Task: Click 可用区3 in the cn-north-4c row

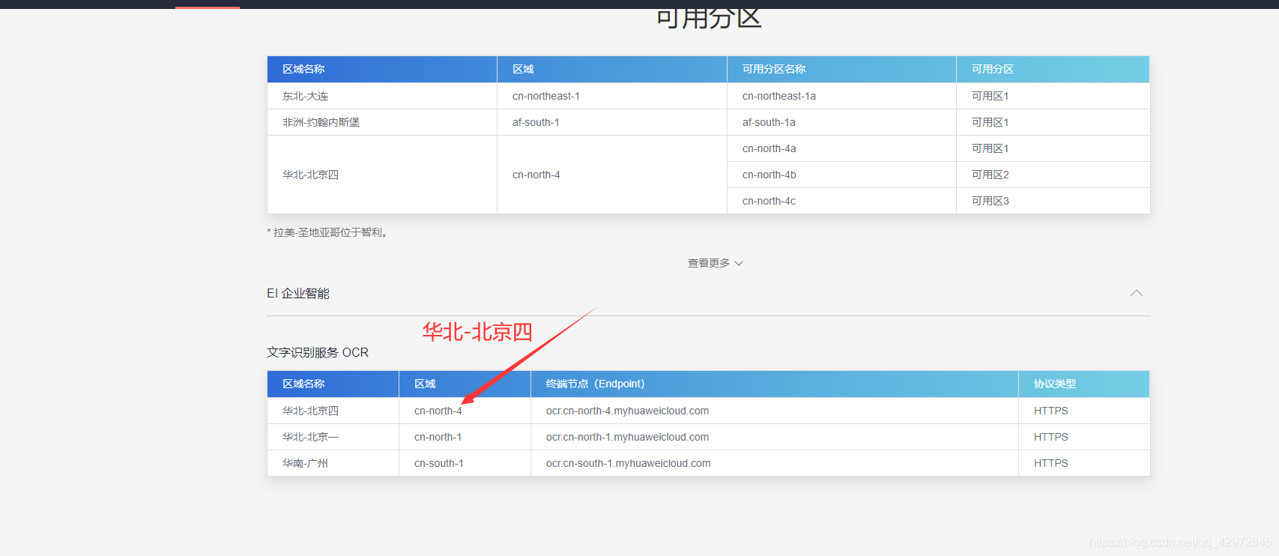Action: point(991,201)
